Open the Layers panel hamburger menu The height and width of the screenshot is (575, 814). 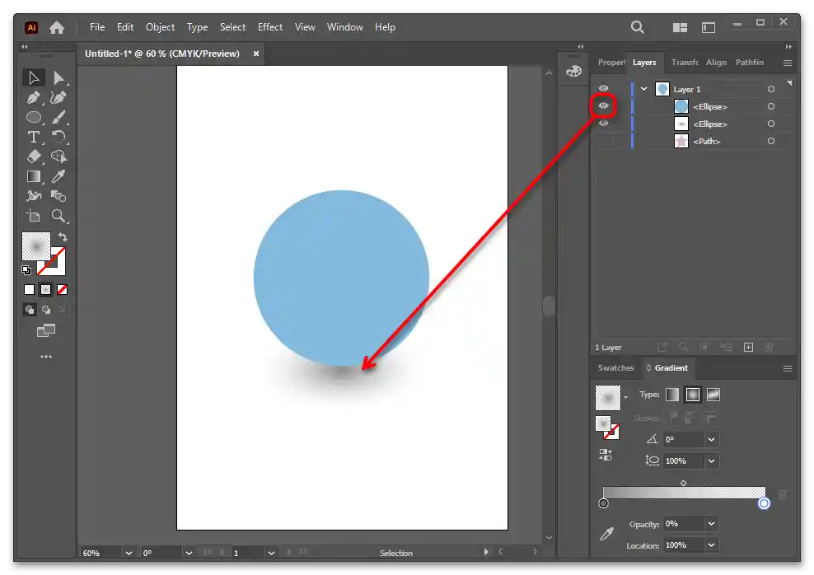pyautogui.click(x=787, y=63)
